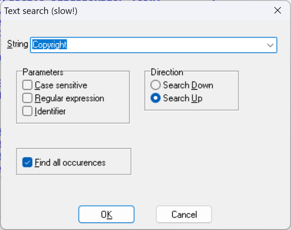Click the highlighted Copyright text
Image resolution: width=291 pixels, height=230 pixels.
pos(50,45)
